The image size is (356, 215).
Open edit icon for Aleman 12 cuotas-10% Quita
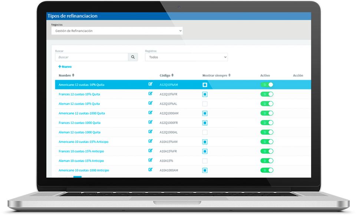(150, 103)
